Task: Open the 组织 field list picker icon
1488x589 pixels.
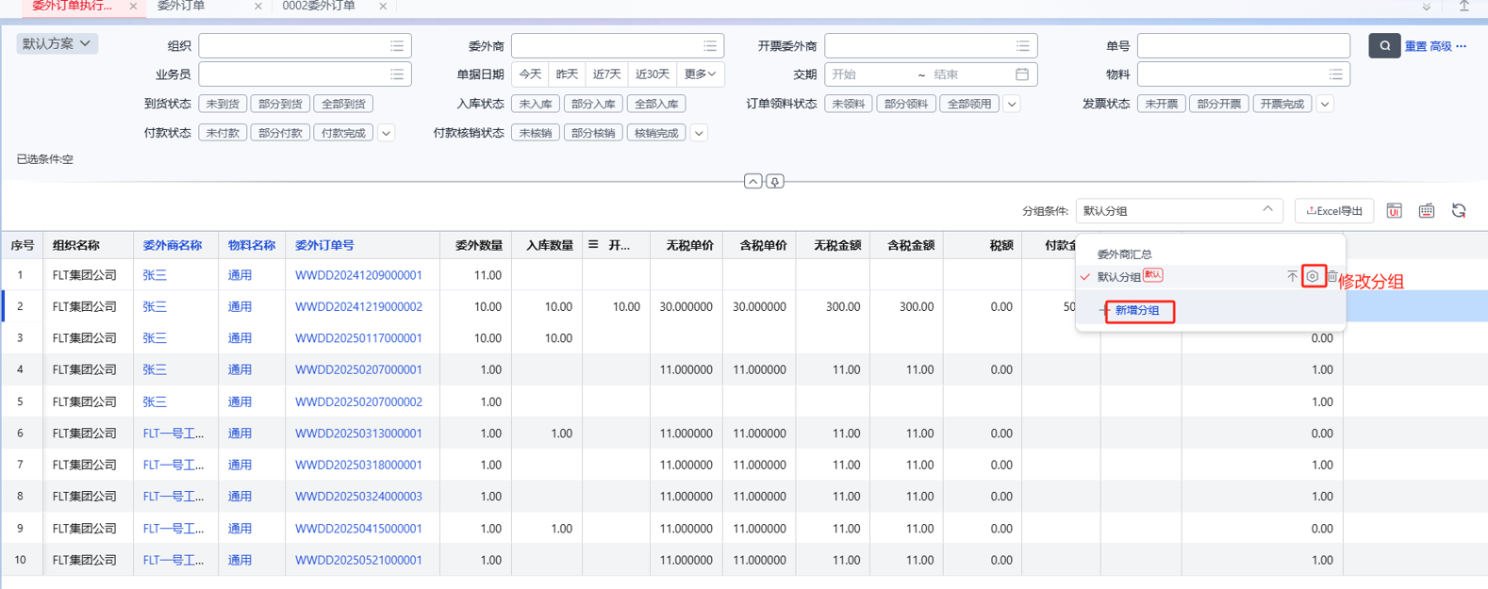Action: coord(397,45)
